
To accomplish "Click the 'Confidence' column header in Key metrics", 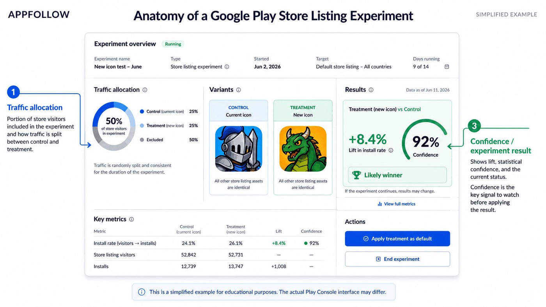I will [311, 231].
